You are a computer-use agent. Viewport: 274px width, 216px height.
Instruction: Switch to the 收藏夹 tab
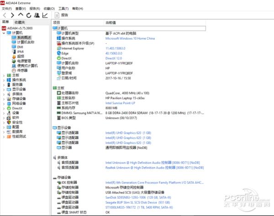point(20,22)
